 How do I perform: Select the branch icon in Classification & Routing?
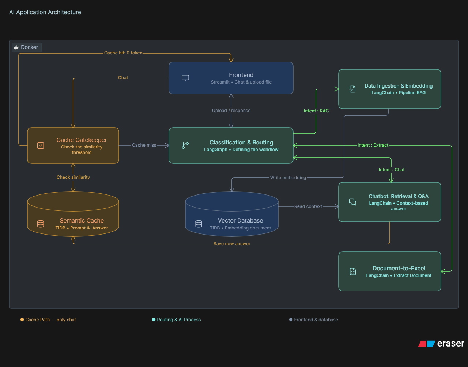[x=185, y=146]
